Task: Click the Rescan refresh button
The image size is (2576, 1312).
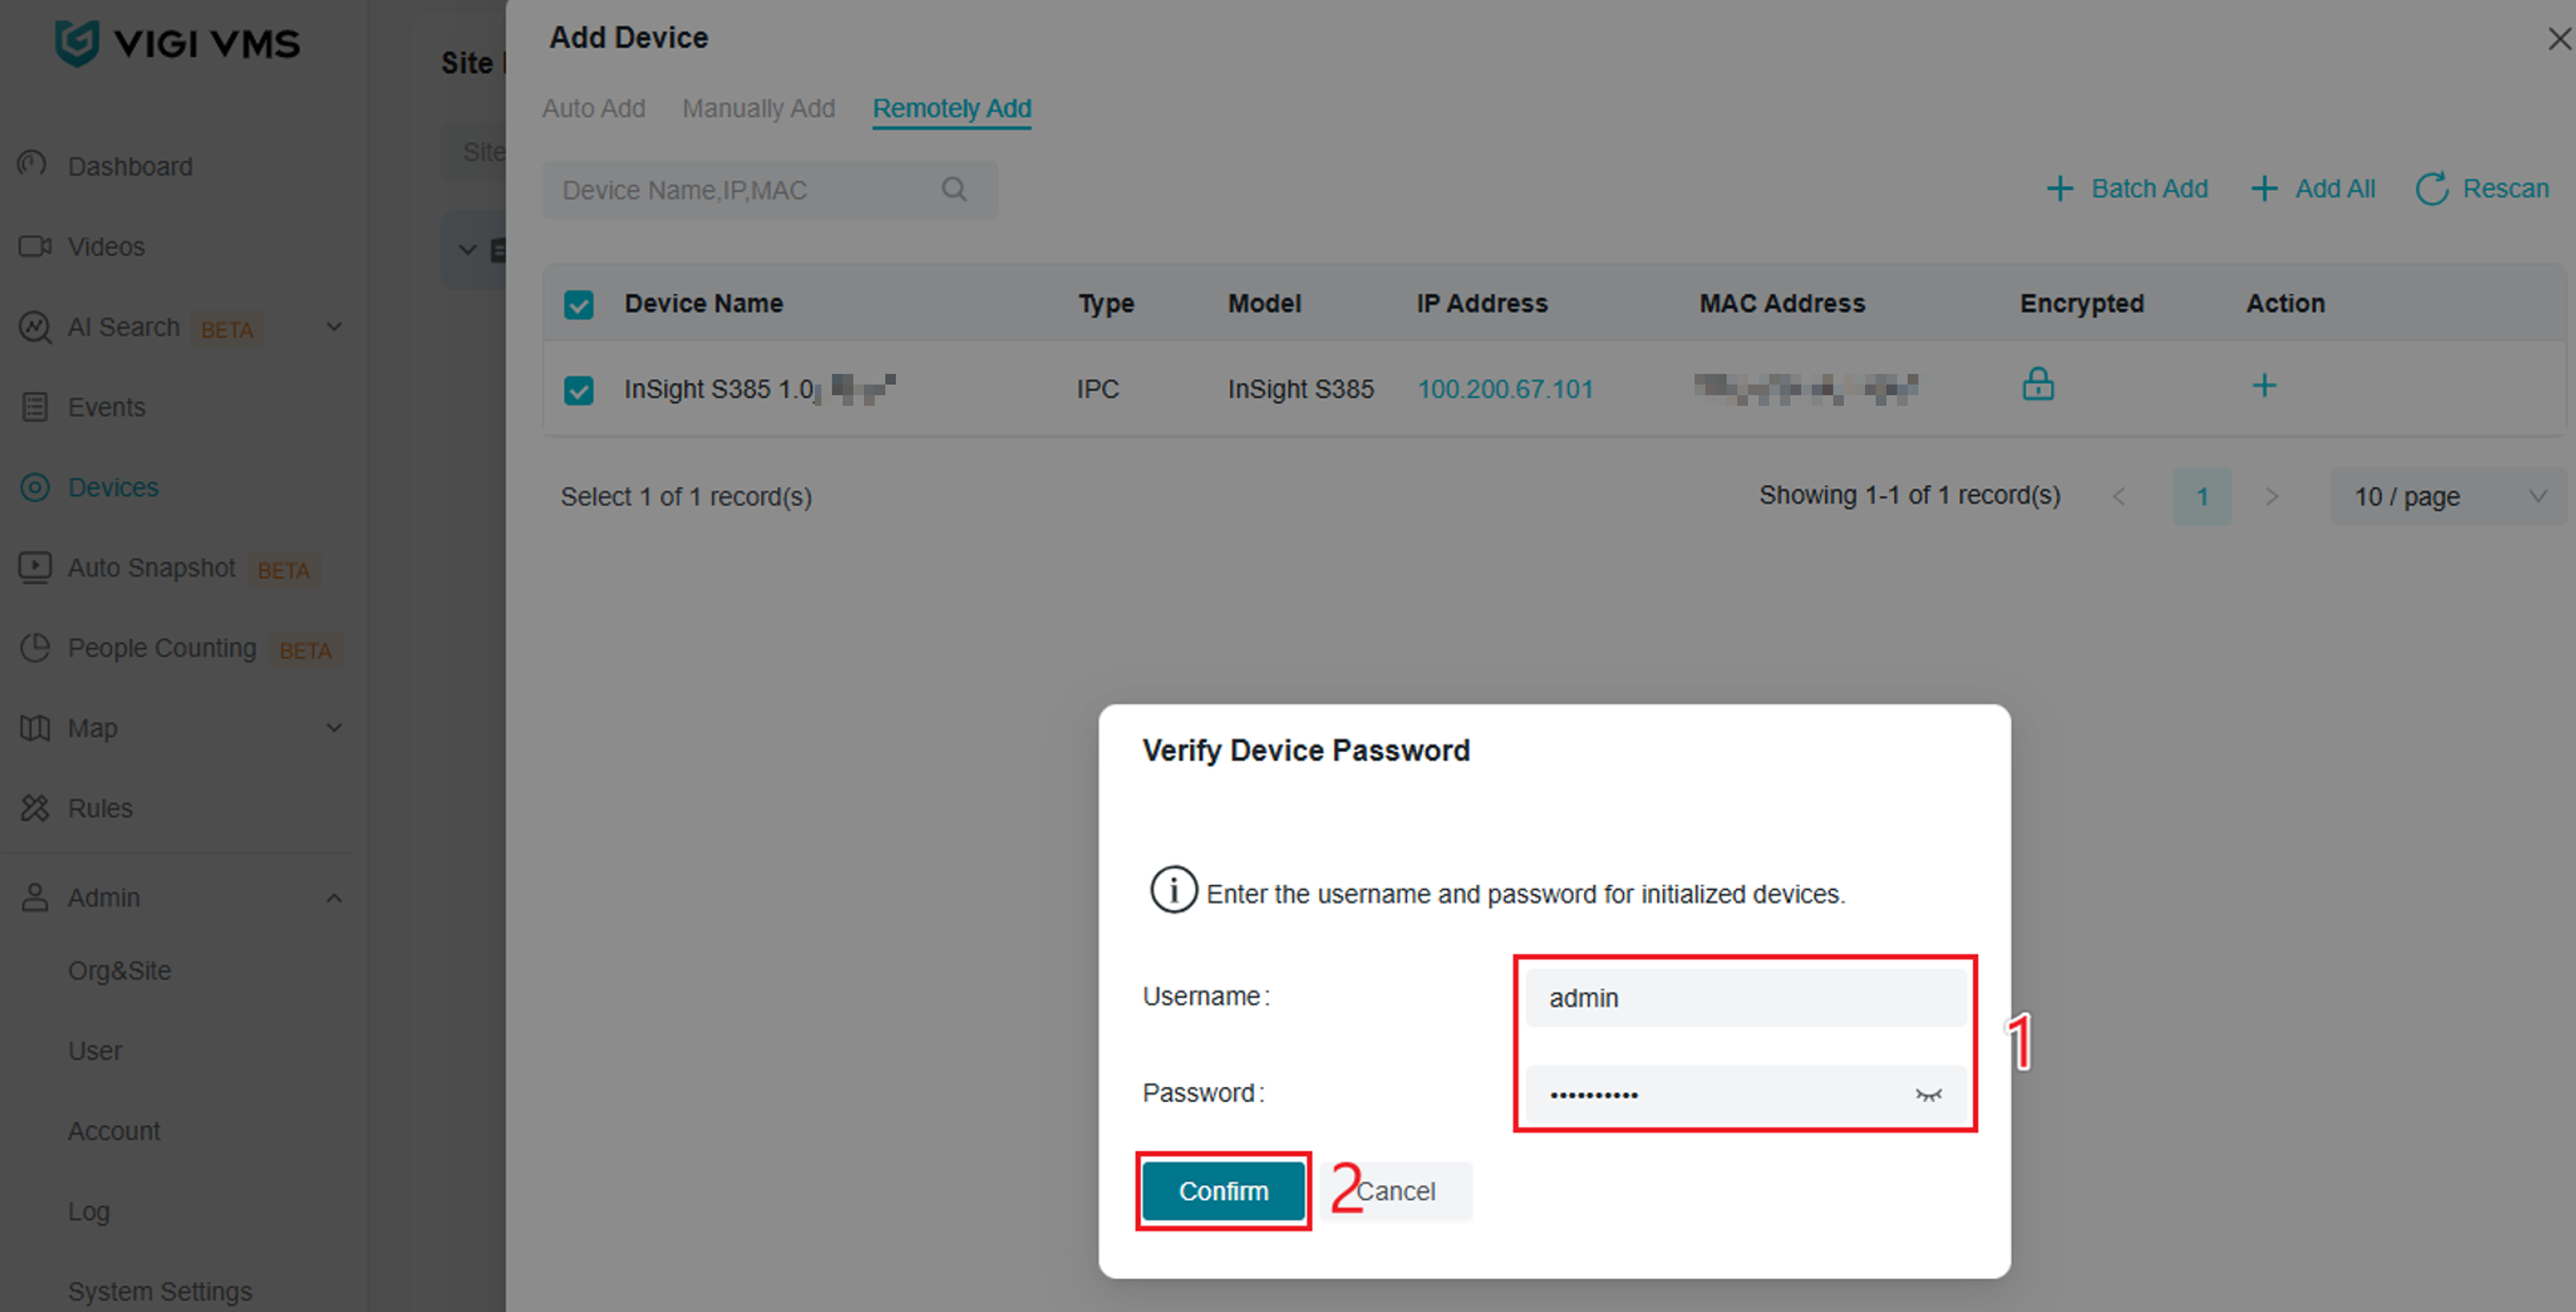Action: [x=2483, y=188]
